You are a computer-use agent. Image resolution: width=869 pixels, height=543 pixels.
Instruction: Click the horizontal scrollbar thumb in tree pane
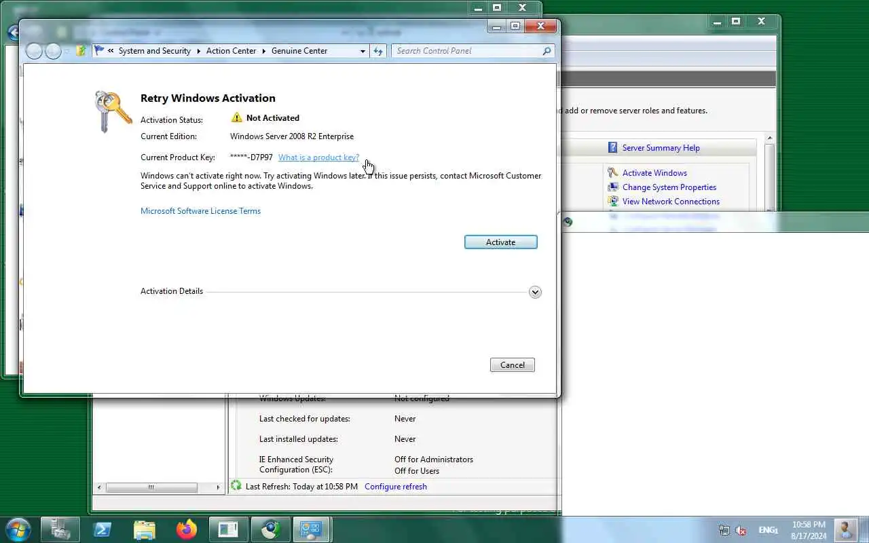click(x=151, y=487)
